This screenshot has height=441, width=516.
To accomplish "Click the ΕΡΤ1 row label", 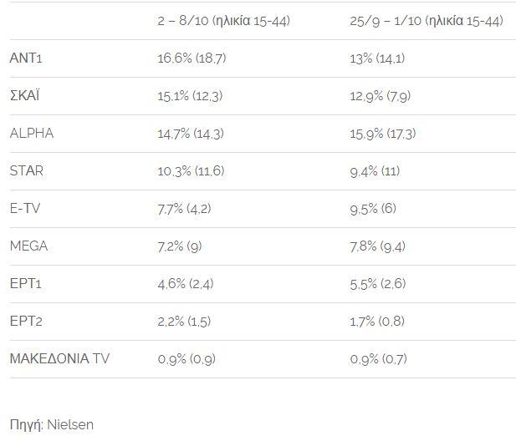I will (x=26, y=283).
